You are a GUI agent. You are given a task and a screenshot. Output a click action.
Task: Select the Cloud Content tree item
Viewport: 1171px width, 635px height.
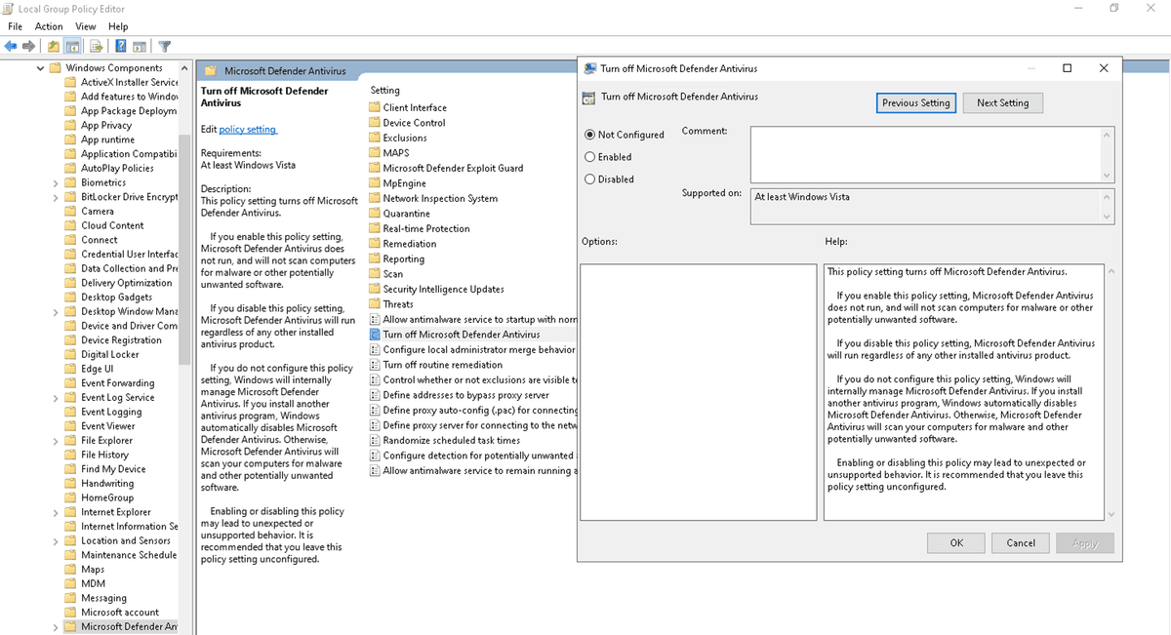pos(112,225)
